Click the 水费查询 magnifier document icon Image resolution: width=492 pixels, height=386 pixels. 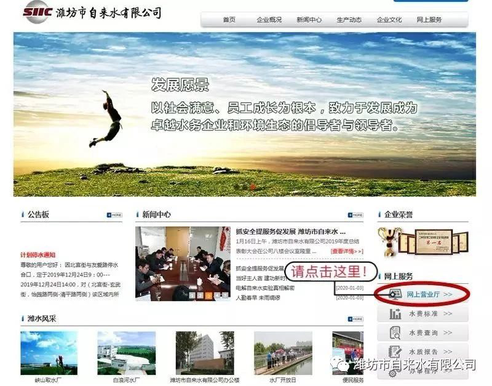tap(395, 333)
